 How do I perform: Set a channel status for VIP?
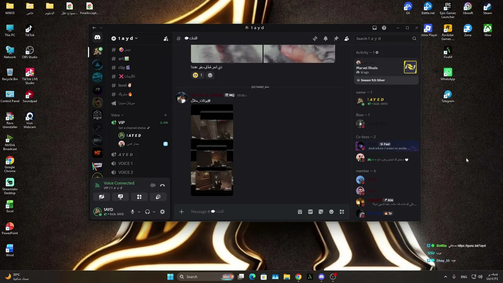[x=134, y=128]
